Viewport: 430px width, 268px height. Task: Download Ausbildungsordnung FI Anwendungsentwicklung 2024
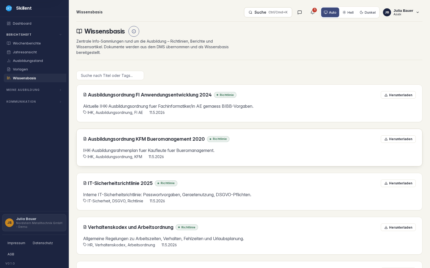pos(398,95)
